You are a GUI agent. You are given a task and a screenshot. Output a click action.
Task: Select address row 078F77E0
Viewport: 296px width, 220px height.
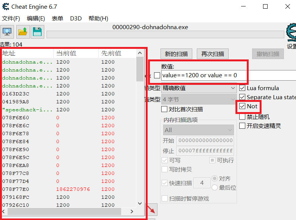coord(16,189)
